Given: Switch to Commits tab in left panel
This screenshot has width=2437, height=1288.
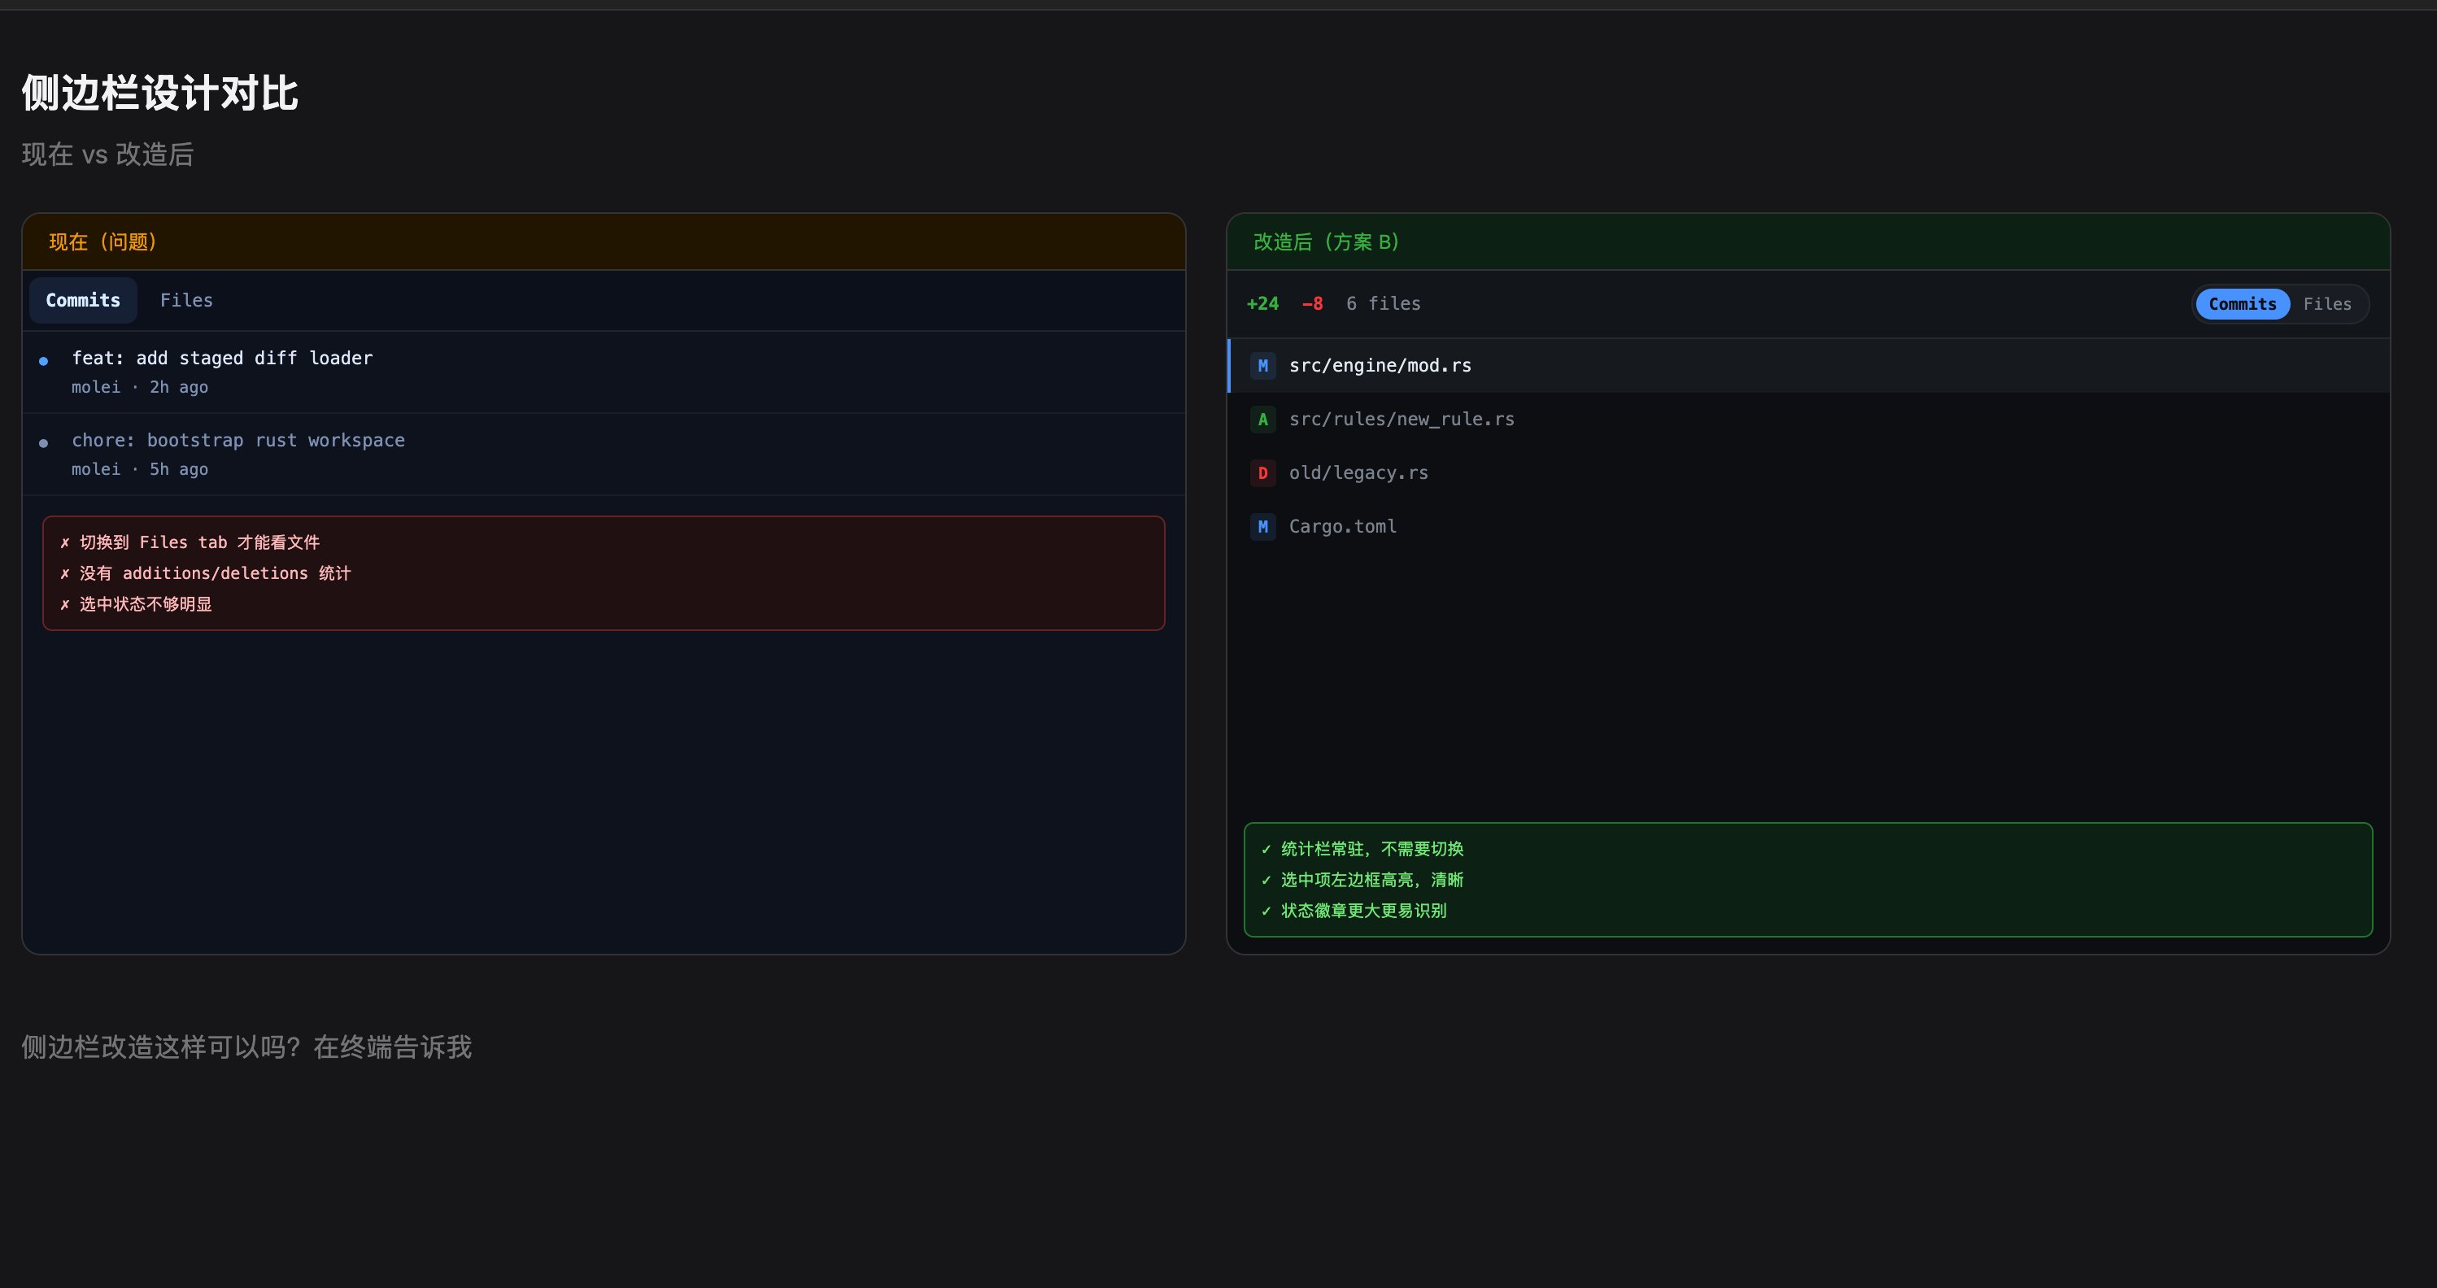Looking at the screenshot, I should [83, 301].
